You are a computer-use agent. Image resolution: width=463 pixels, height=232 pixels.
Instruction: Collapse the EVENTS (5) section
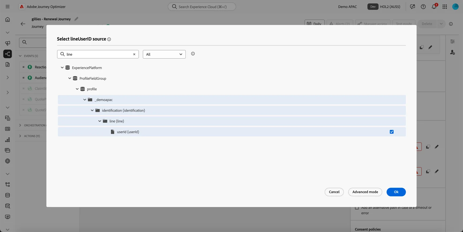[20, 56]
